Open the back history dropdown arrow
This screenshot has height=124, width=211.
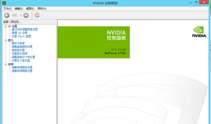click(21, 15)
